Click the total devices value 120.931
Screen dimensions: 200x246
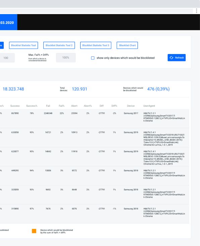[x=80, y=89]
